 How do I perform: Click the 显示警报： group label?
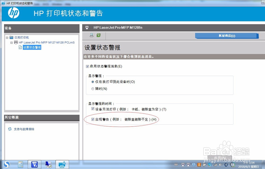click(x=96, y=76)
